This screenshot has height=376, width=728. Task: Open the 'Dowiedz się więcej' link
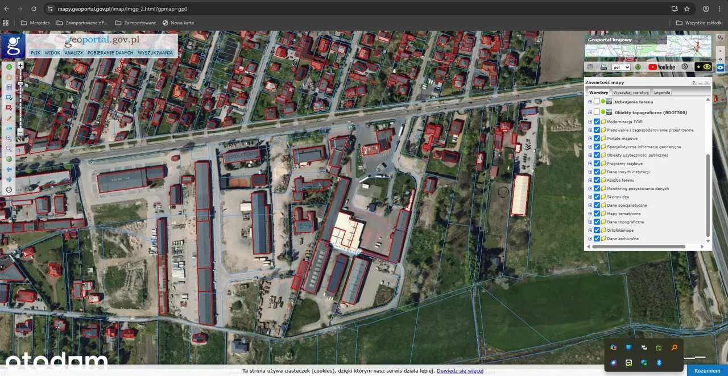coord(460,371)
